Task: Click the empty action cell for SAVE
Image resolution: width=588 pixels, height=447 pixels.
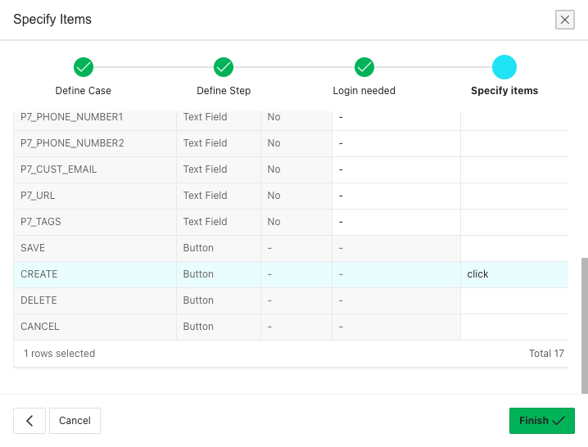Action: pos(513,248)
